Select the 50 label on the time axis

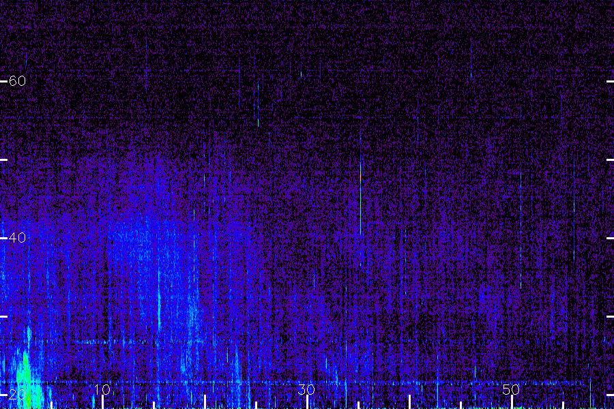511,389
